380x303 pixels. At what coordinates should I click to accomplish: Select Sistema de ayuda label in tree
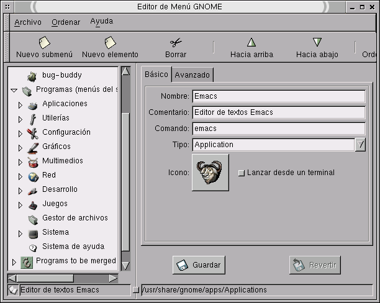(x=73, y=246)
